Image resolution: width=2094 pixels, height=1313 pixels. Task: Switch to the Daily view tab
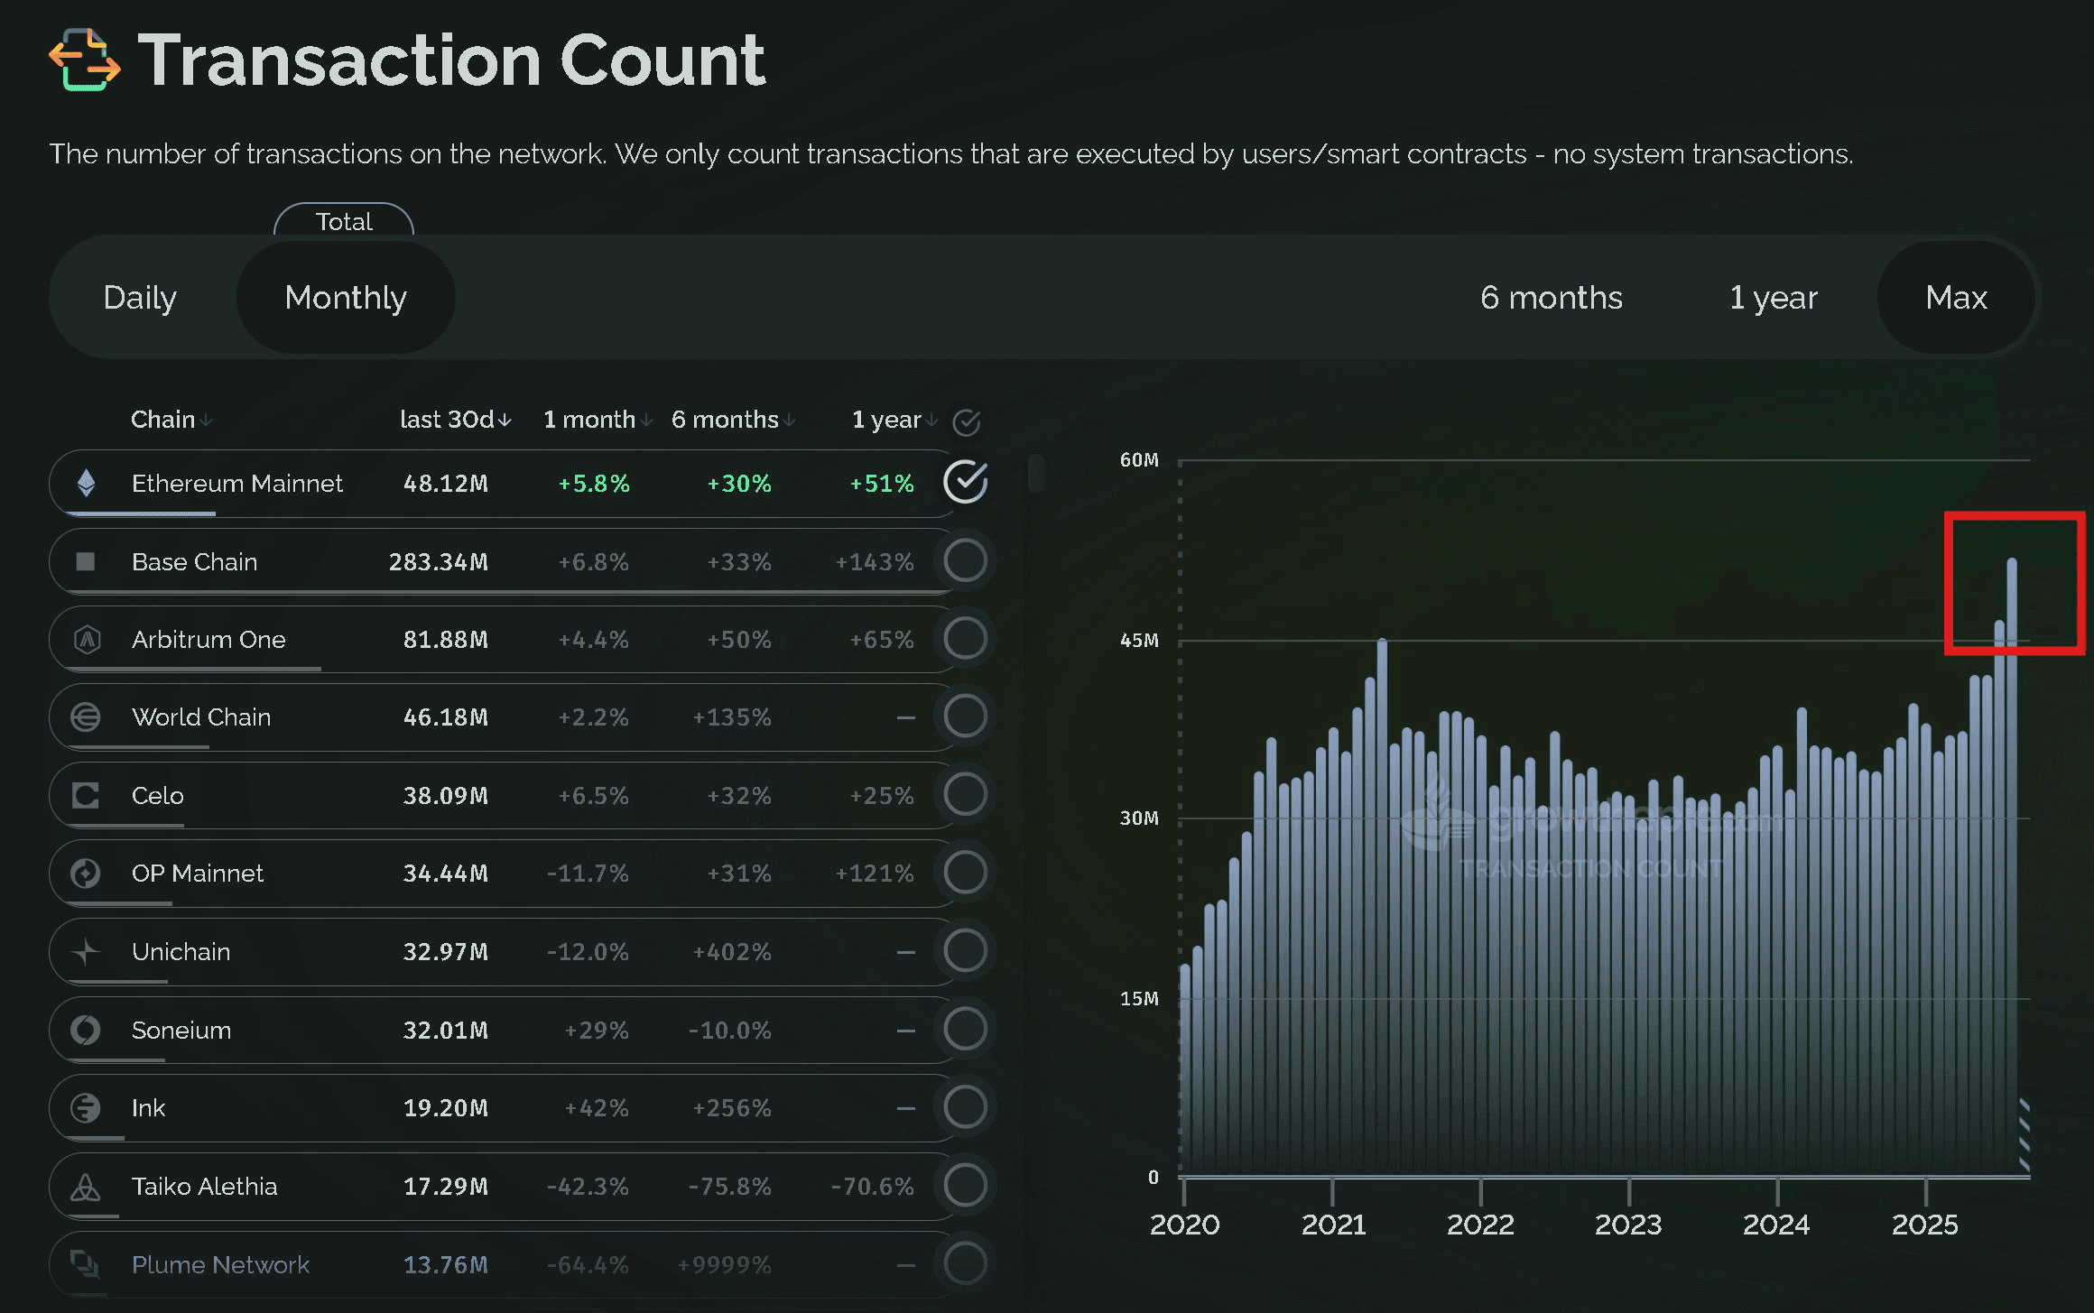point(140,298)
